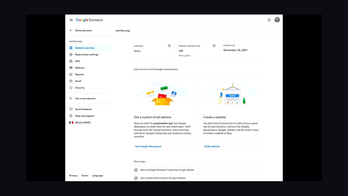Click the Security shield icon

(71, 88)
